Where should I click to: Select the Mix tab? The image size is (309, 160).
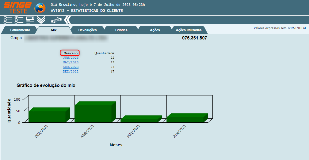pyautogui.click(x=54, y=30)
